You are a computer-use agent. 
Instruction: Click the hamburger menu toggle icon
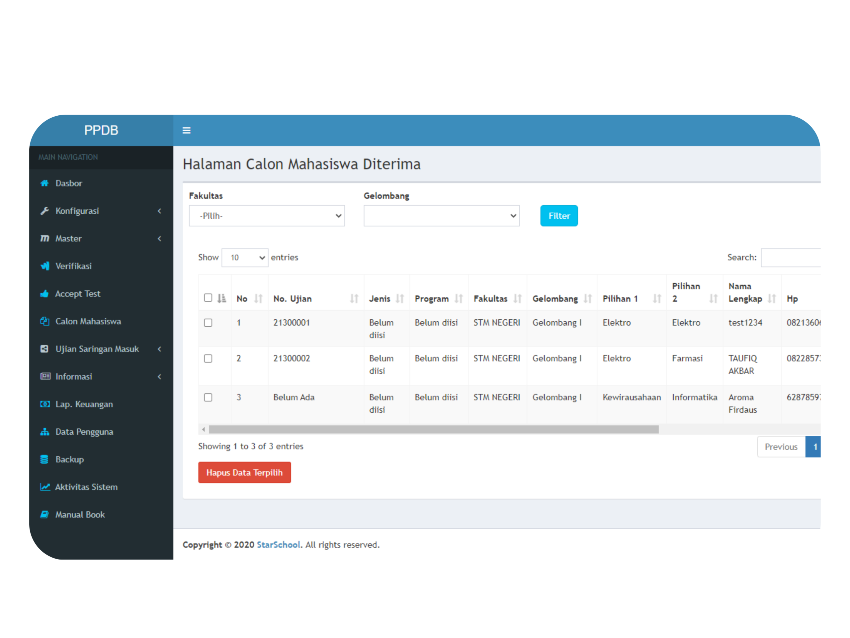[x=186, y=130]
